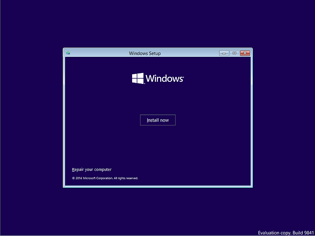Viewport: 315px width, 236px height.
Task: Maximize the Windows Setup window
Action: click(x=234, y=53)
